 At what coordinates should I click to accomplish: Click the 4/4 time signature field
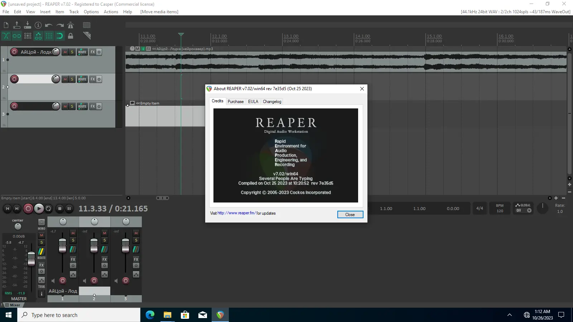480,208
